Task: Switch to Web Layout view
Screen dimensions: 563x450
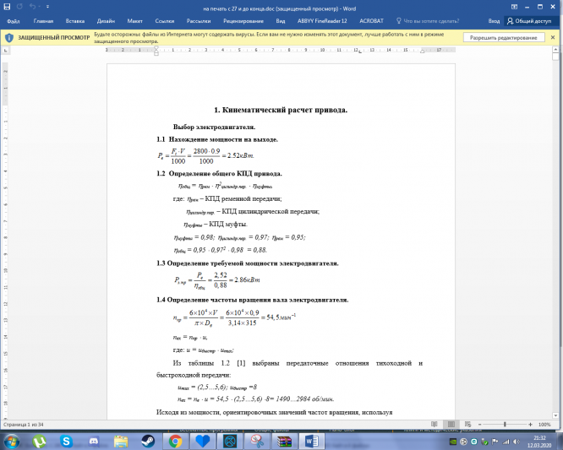Action: pyautogui.click(x=467, y=424)
